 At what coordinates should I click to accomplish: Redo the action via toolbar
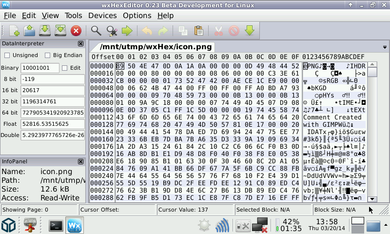[x=163, y=31]
